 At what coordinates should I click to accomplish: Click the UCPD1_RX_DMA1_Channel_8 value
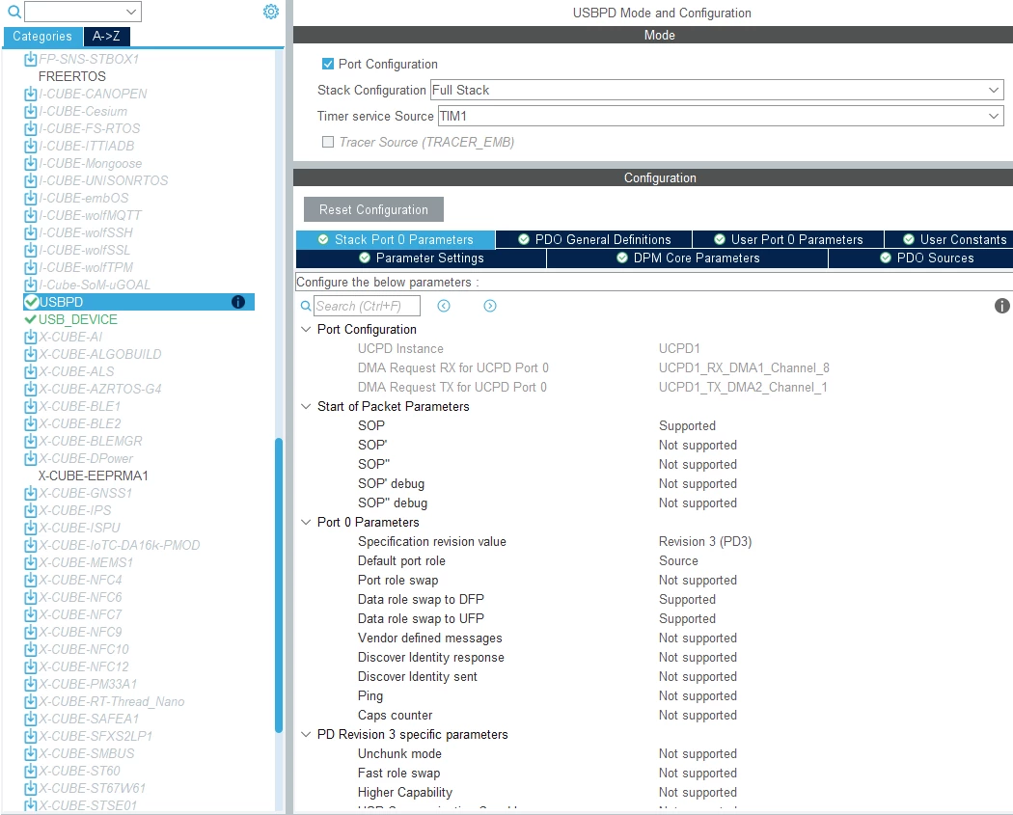pos(744,367)
